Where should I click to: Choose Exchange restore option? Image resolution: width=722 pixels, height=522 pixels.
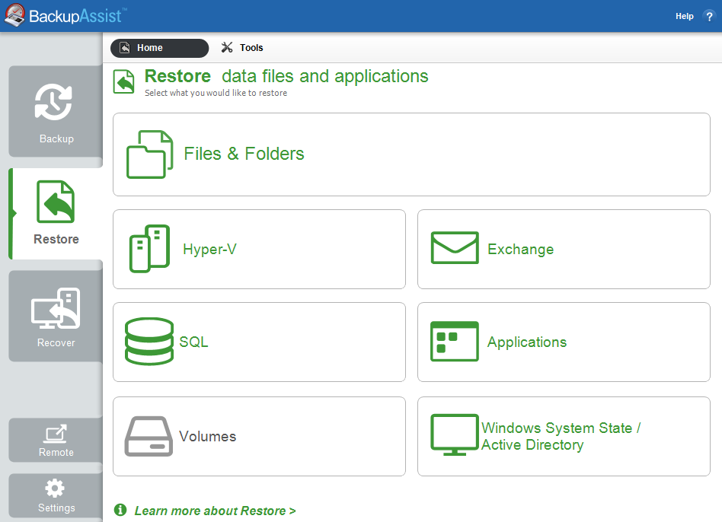(x=564, y=250)
